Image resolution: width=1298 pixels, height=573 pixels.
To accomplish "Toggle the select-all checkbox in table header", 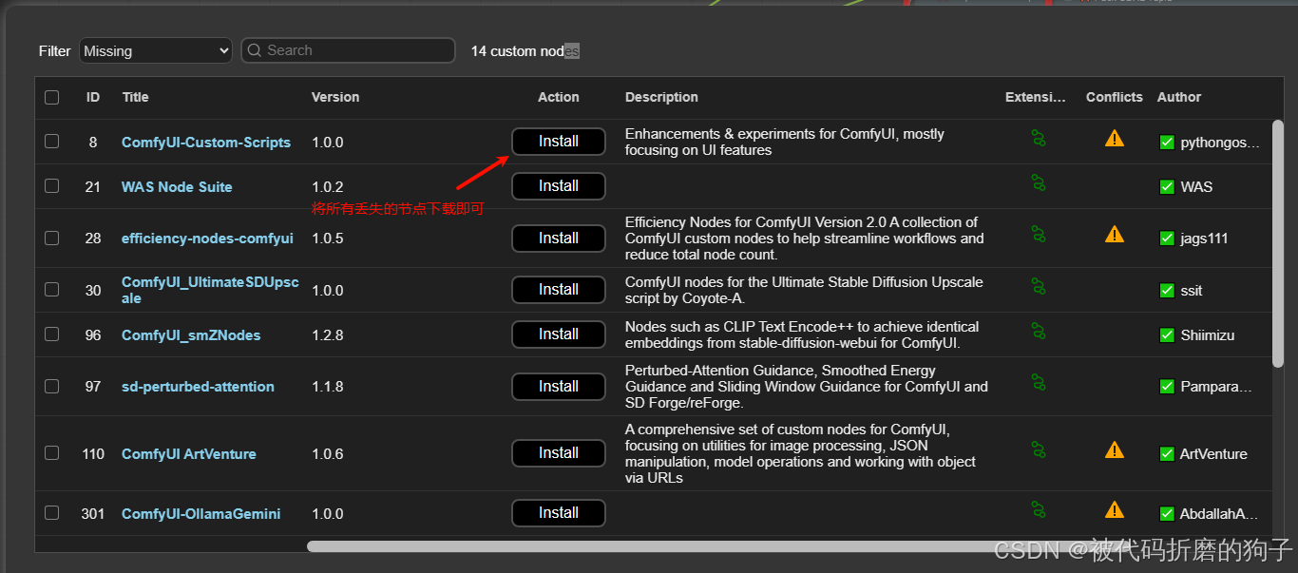I will click(51, 97).
